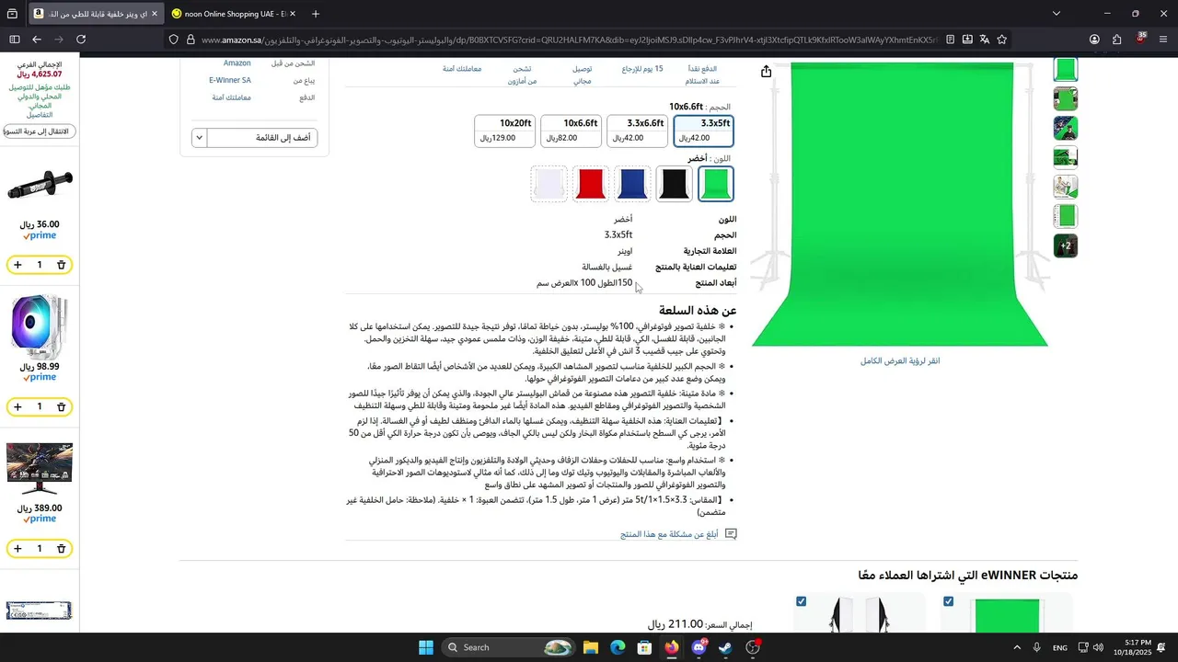Click the red badge extension icon
This screenshot has width=1178, height=662.
(1141, 39)
